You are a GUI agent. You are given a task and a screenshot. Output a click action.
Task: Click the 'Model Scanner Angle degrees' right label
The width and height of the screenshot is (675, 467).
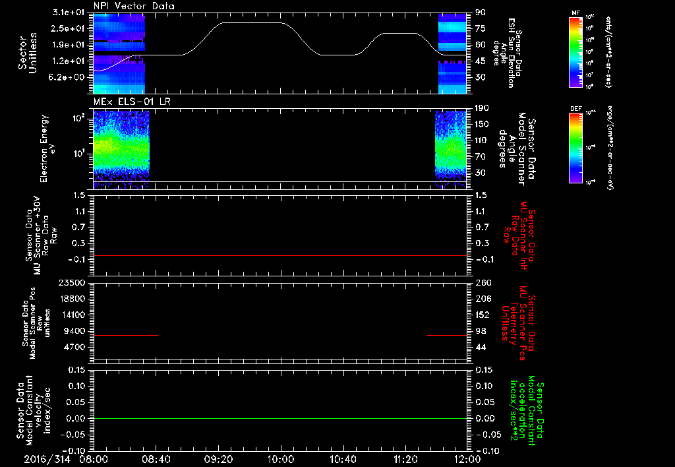pyautogui.click(x=517, y=150)
